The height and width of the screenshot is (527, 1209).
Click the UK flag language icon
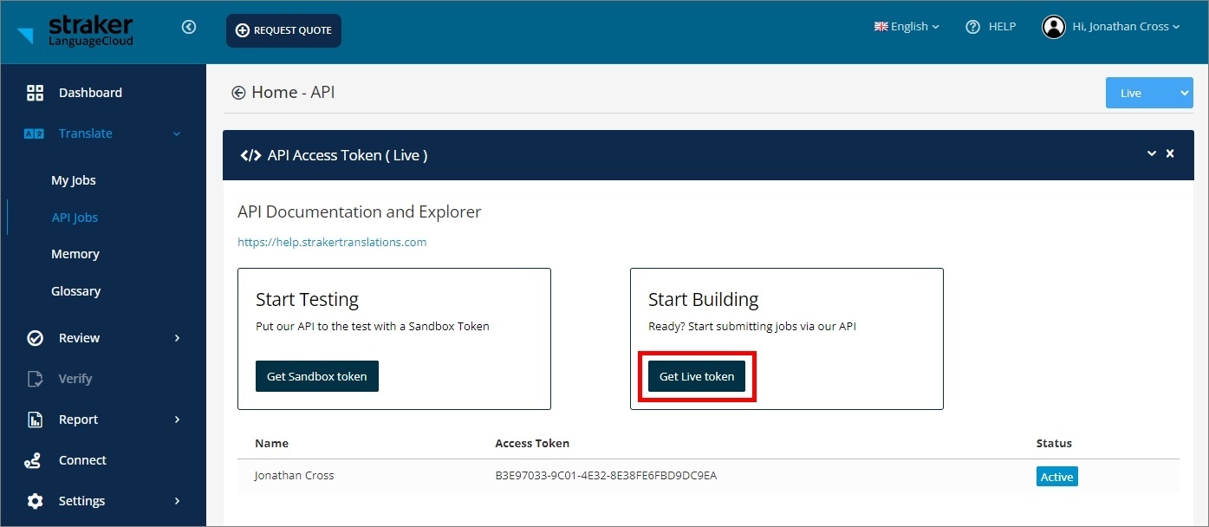pyautogui.click(x=881, y=27)
